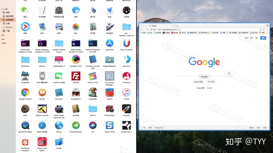Open the Office bookmark in Chrome
Viewport: 273px width, 153px height.
(x=183, y=32)
